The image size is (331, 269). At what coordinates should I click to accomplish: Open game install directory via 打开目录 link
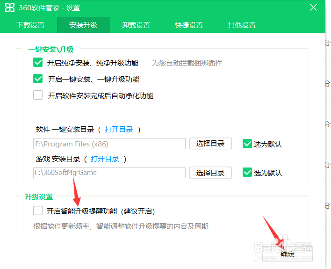[105, 159]
